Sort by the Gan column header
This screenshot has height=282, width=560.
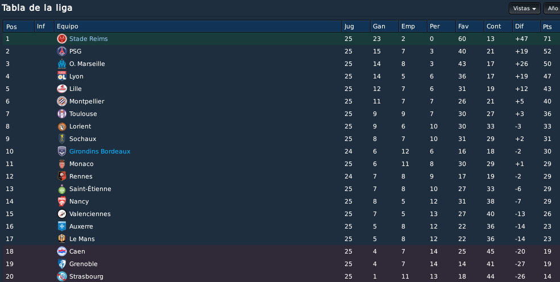tap(384, 26)
